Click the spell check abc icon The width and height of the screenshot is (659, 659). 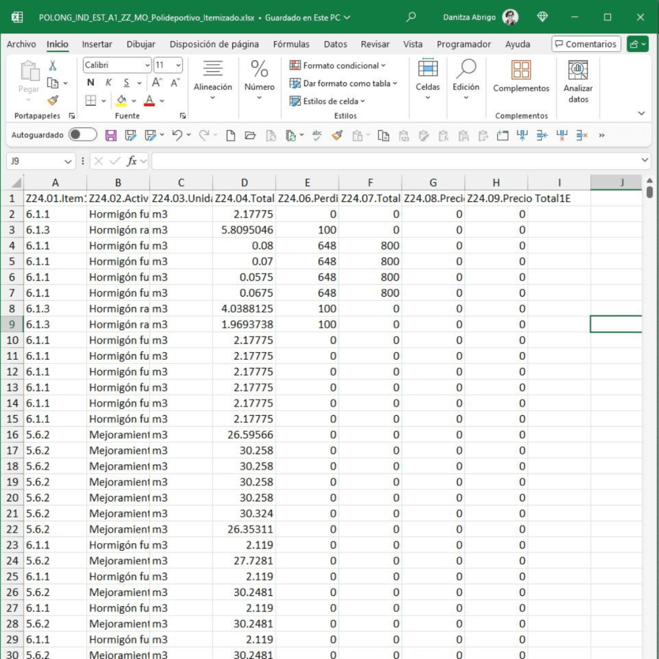click(x=317, y=135)
